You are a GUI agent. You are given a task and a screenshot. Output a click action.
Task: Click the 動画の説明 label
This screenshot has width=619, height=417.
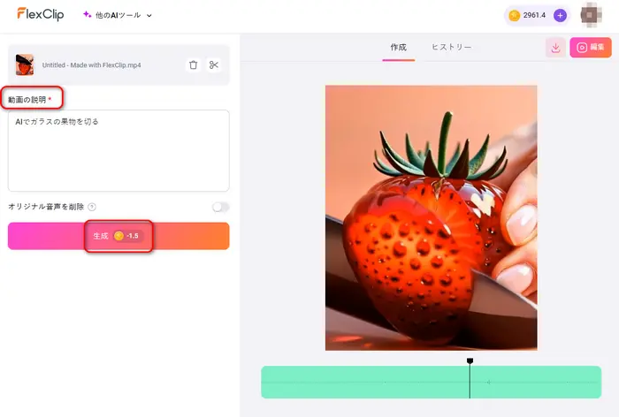pyautogui.click(x=29, y=100)
